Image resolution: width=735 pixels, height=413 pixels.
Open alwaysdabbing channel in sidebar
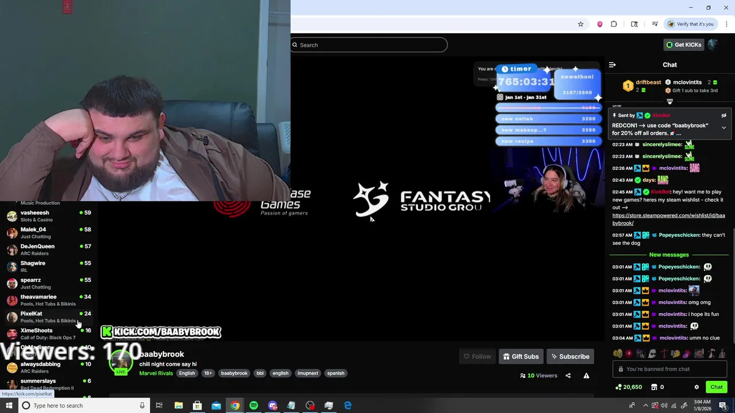(x=49, y=367)
